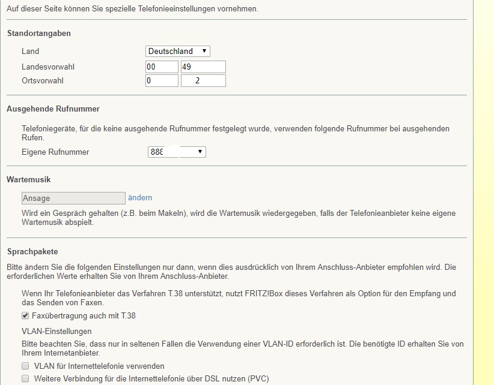Screen dimensions: 494x385
Task: Focus the Landesvorwahl field containing 49
Action: point(203,67)
